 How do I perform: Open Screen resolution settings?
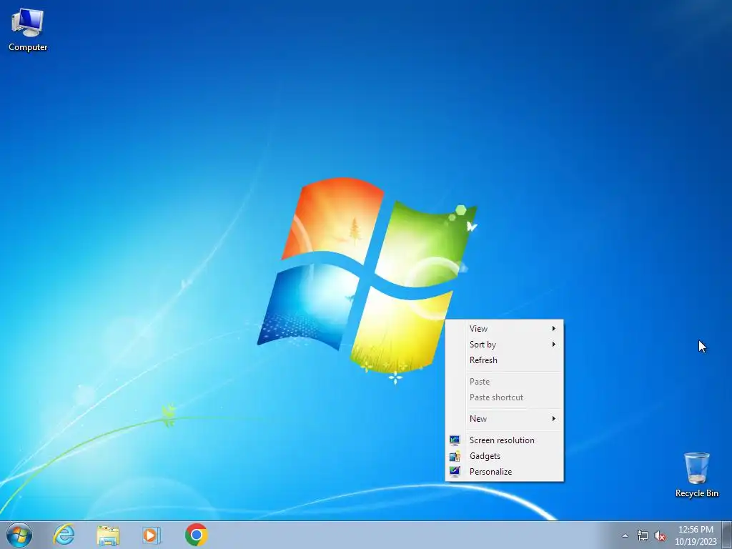coord(504,440)
